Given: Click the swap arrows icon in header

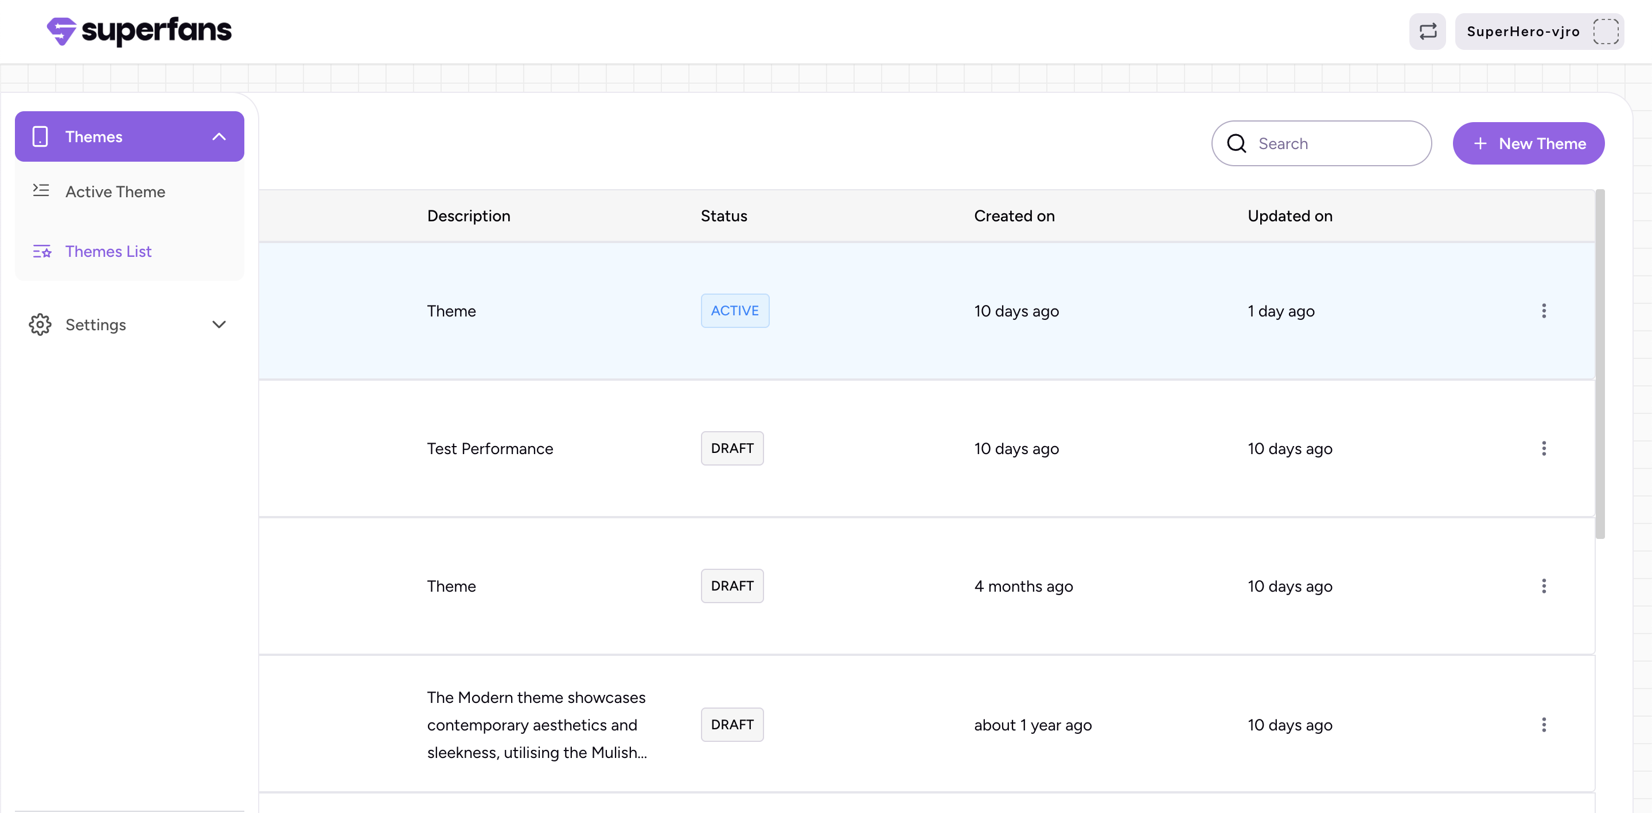Looking at the screenshot, I should pos(1427,32).
